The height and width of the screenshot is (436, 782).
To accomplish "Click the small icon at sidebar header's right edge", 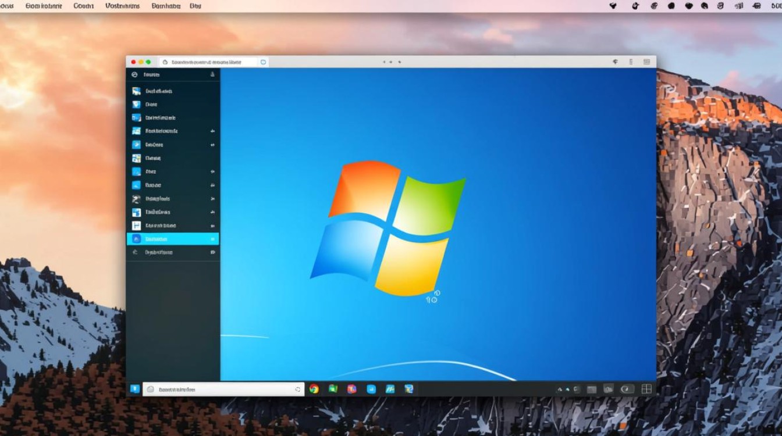I will [x=212, y=74].
